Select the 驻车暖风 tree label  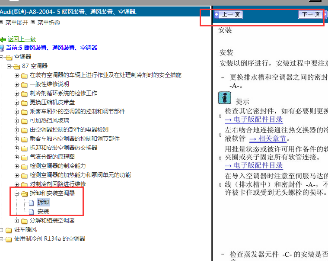click(x=25, y=229)
